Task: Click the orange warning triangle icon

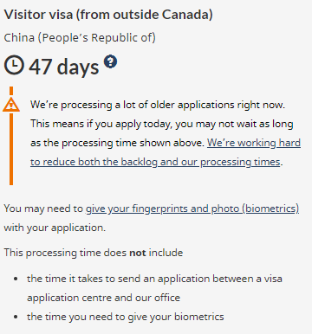Action: pyautogui.click(x=11, y=105)
